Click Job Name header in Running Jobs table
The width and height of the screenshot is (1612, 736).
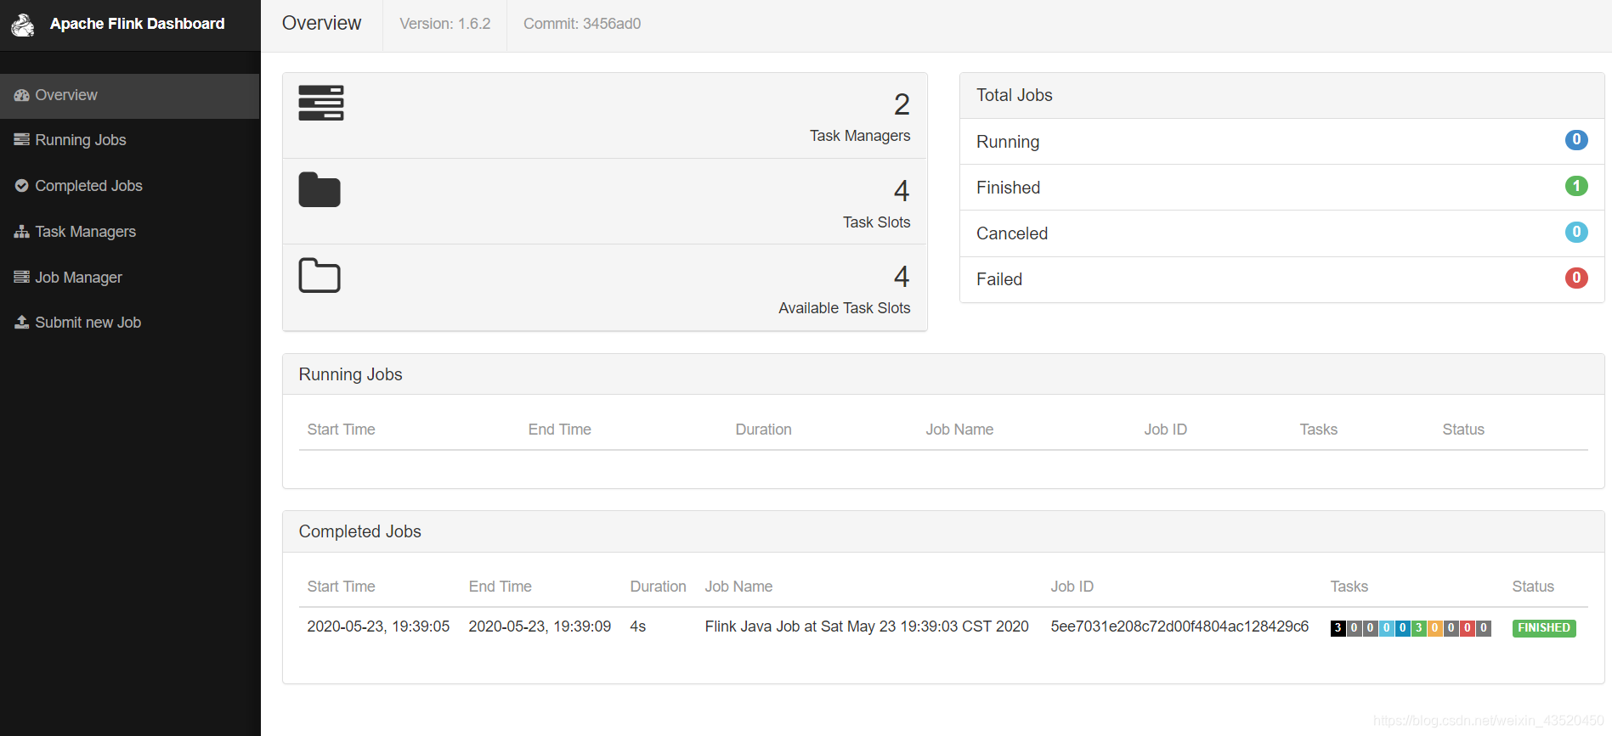959,430
